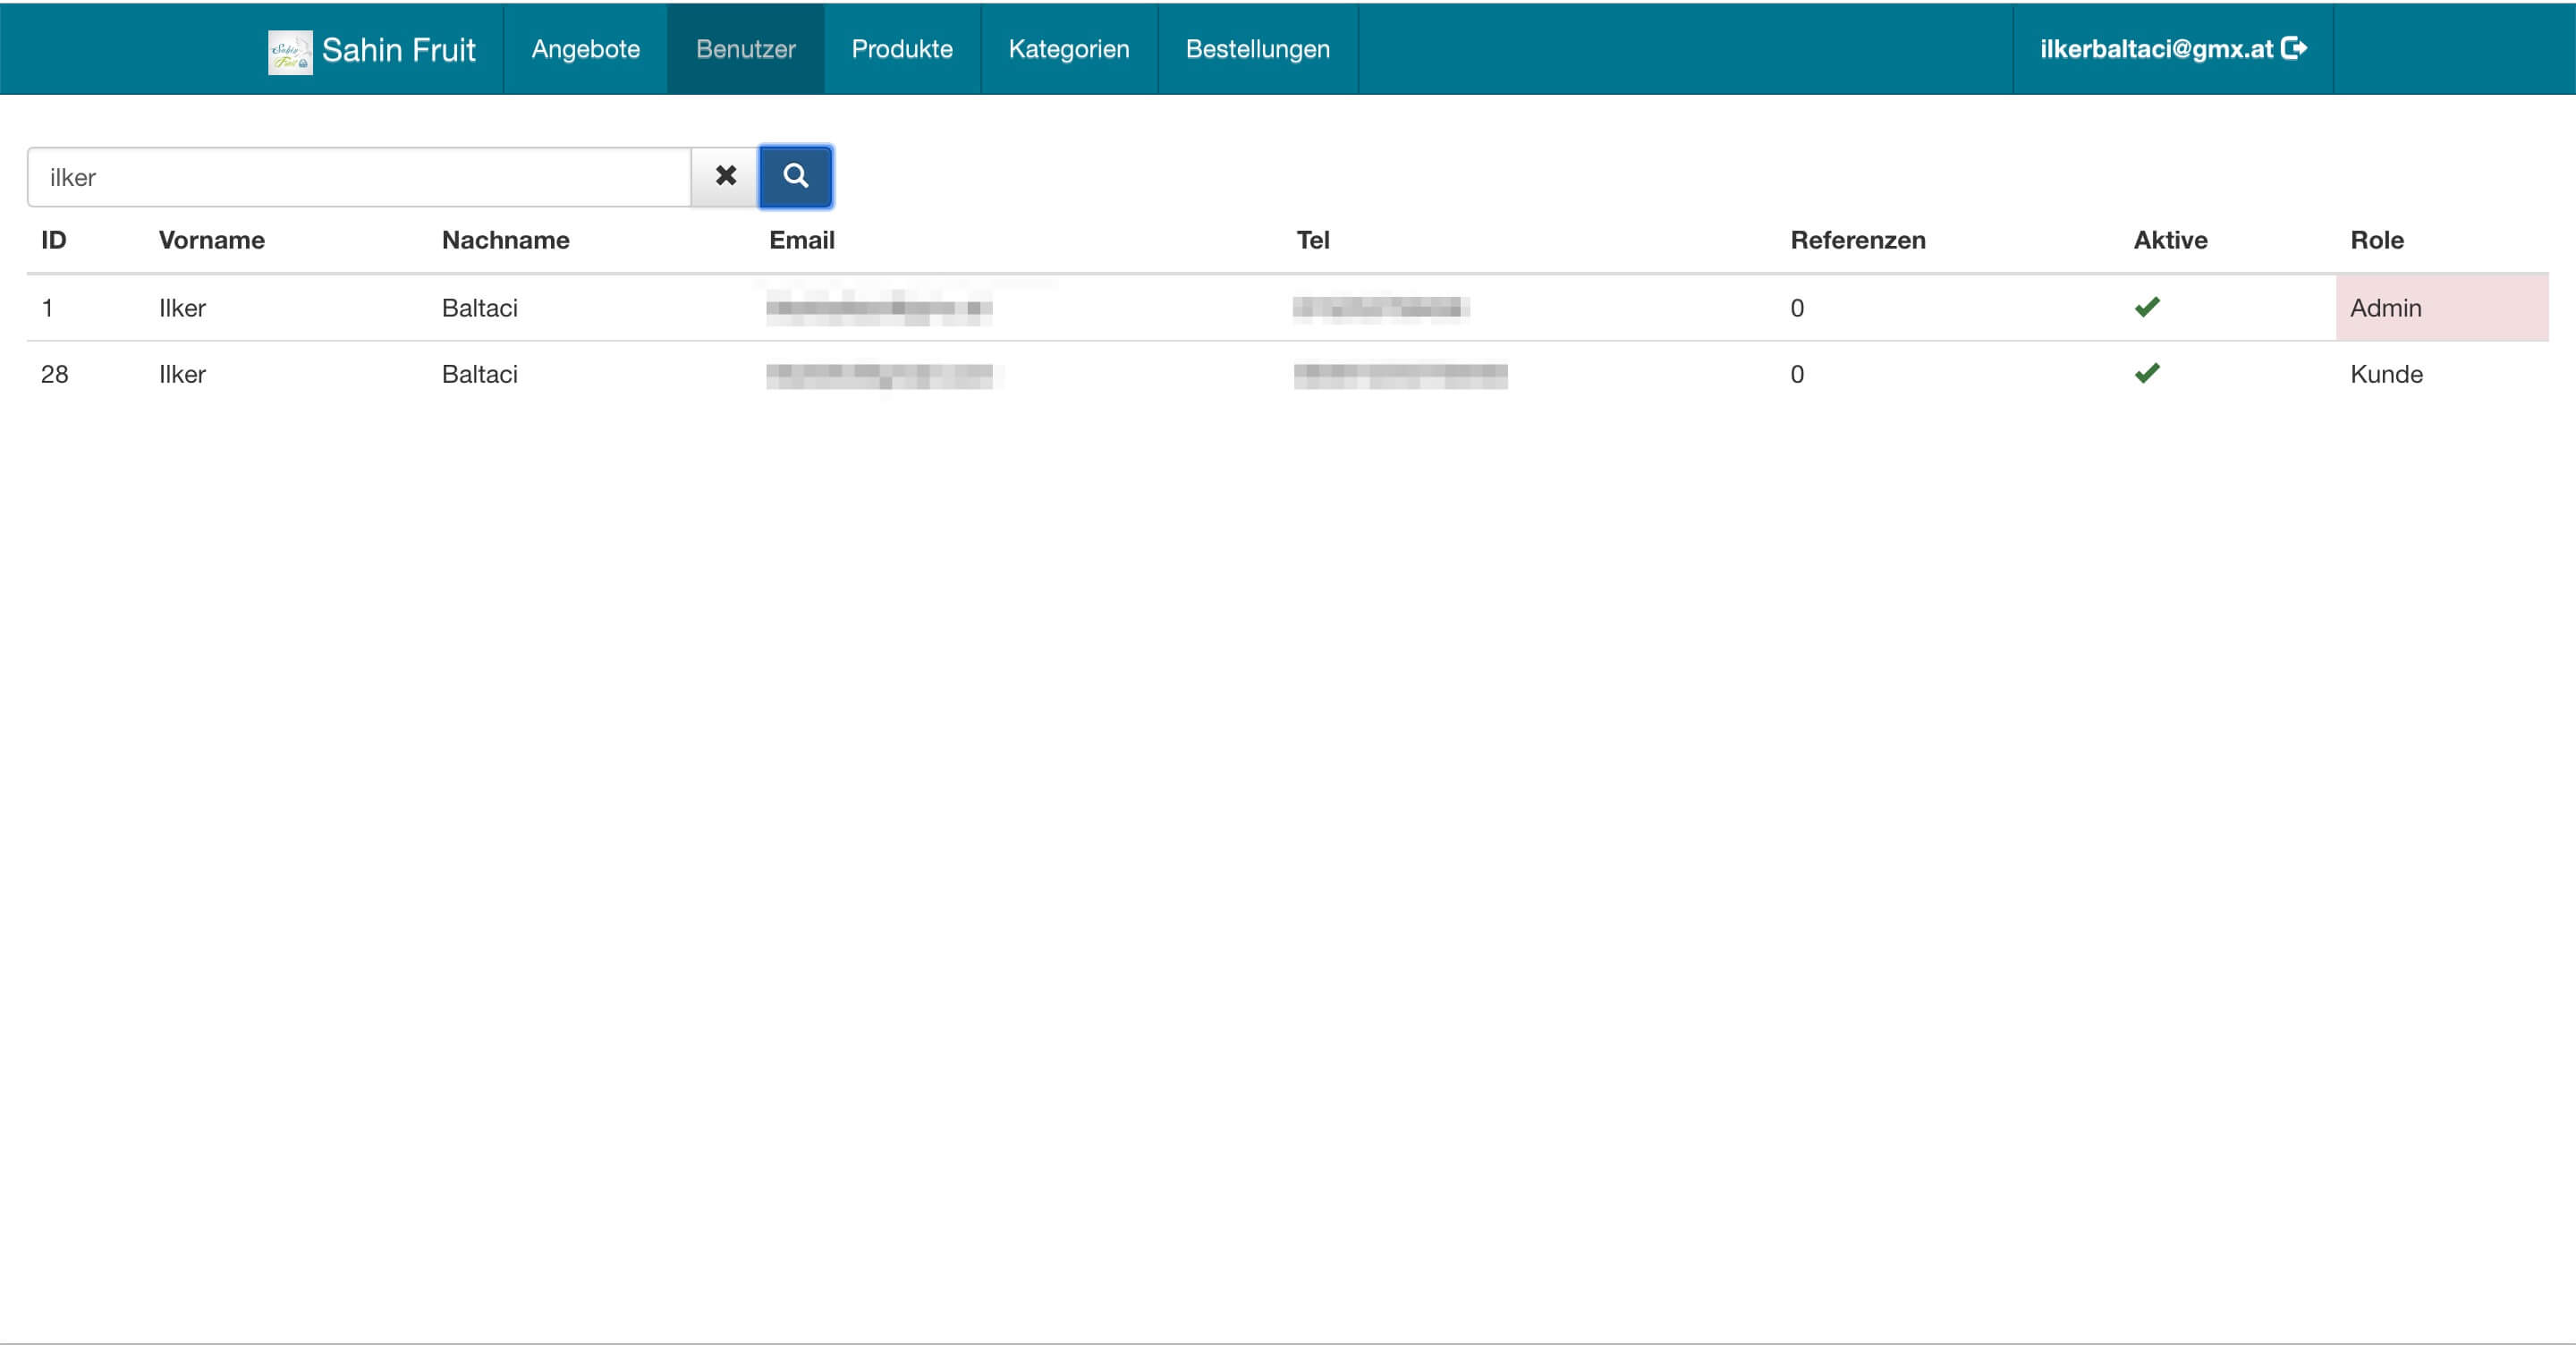This screenshot has width=2576, height=1345.
Task: Navigate to Kategorien
Action: (1068, 49)
